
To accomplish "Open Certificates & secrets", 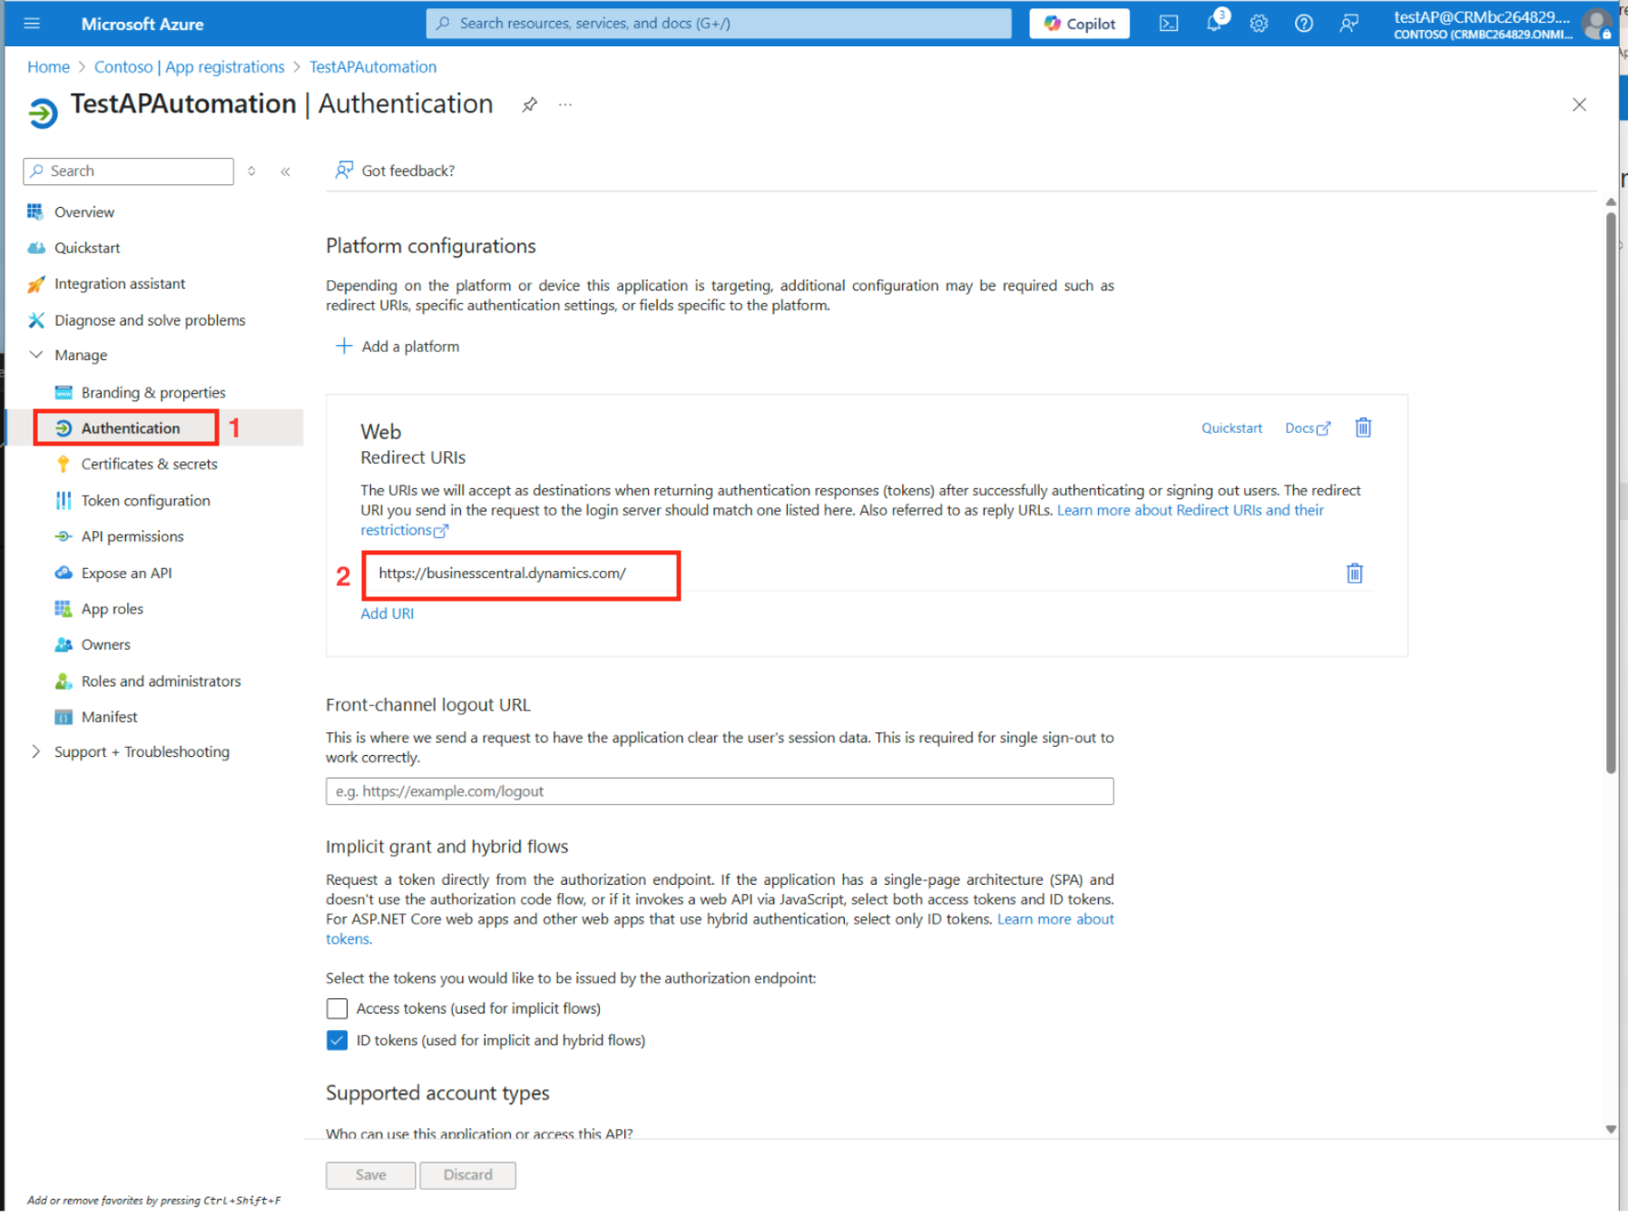I will point(150,465).
